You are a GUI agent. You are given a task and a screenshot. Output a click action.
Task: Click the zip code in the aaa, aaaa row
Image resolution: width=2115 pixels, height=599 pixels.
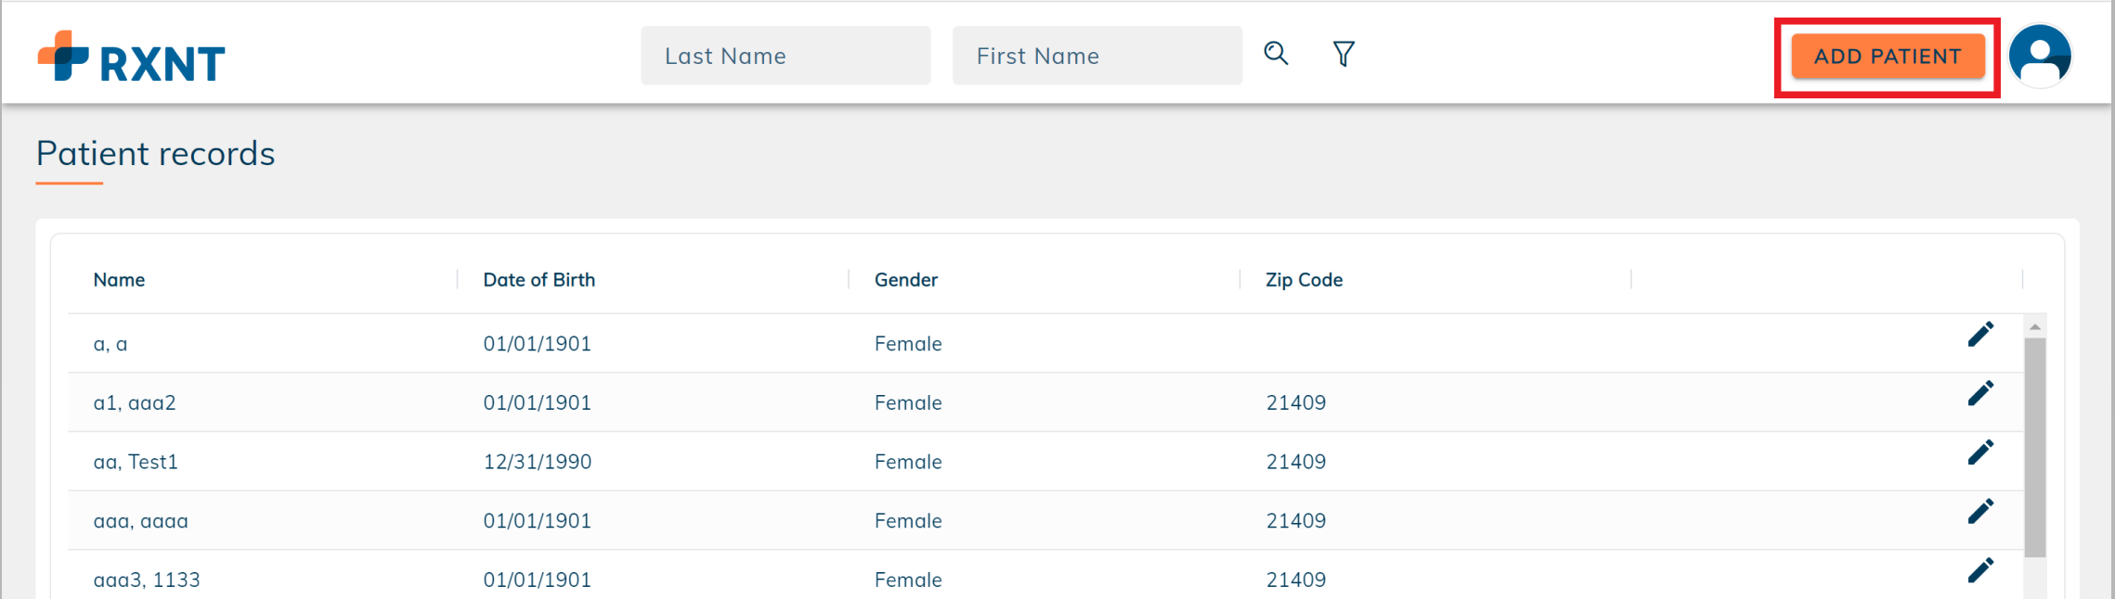1296,521
